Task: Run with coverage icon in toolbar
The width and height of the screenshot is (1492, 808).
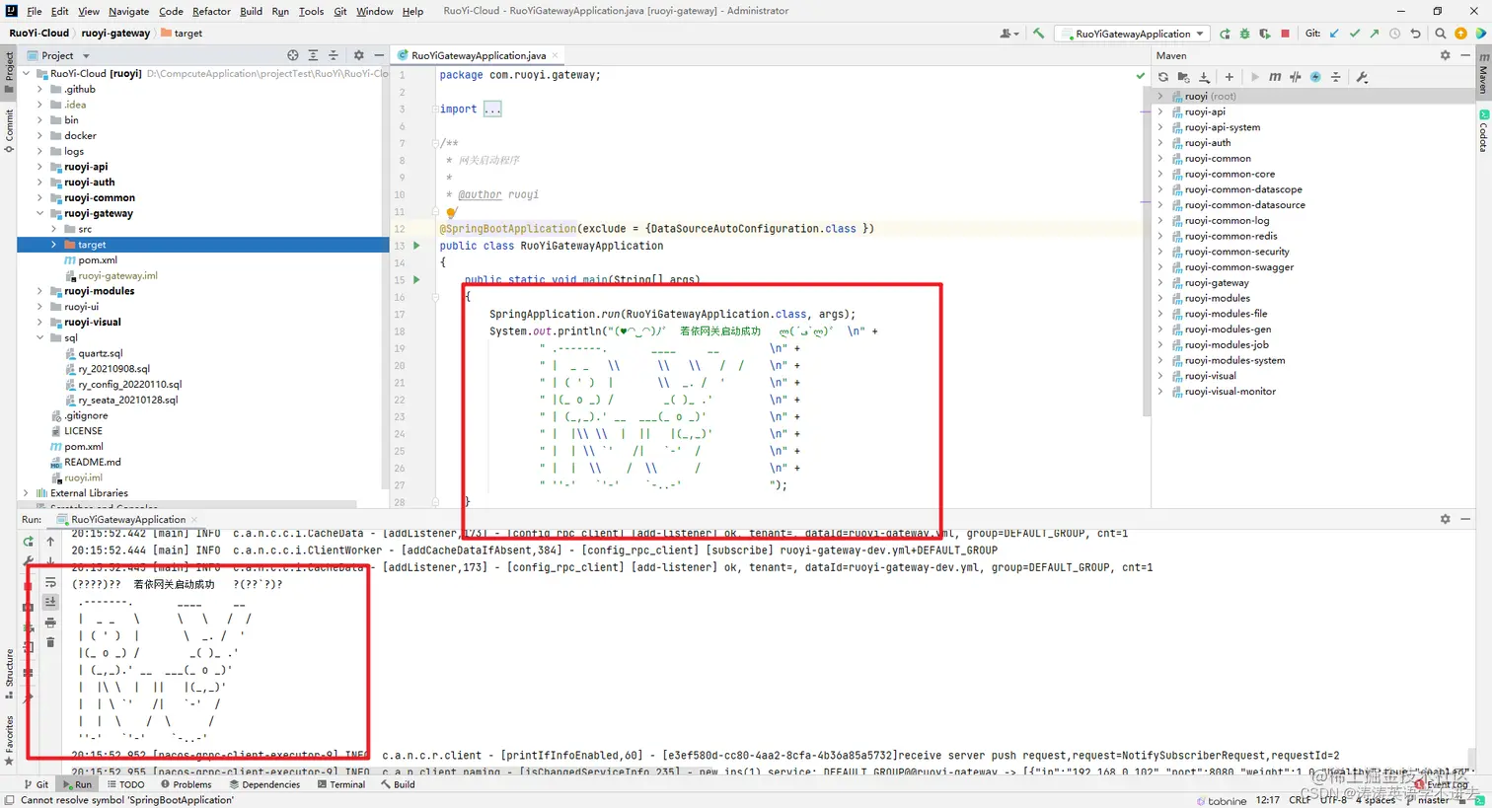Action: 1264,34
